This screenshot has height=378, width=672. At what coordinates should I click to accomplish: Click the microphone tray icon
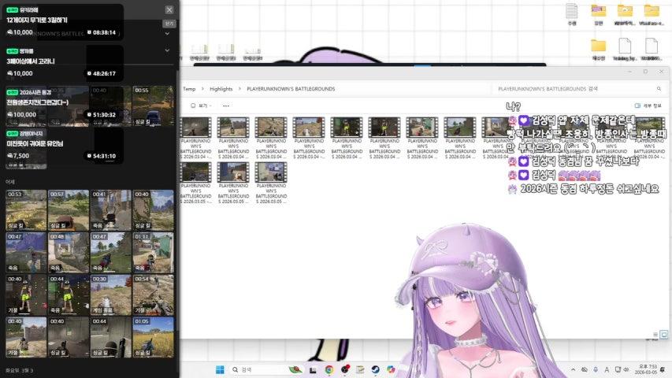click(x=596, y=369)
